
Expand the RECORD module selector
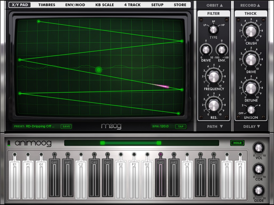pos(250,5)
